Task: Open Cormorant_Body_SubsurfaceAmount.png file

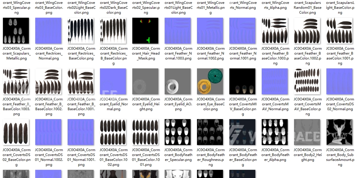Action: [340, 132]
